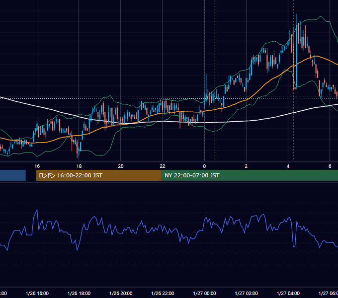Viewport: 338px width, 298px height.
Task: Click the 0 hour label on price chart axis
Action: pyautogui.click(x=204, y=166)
